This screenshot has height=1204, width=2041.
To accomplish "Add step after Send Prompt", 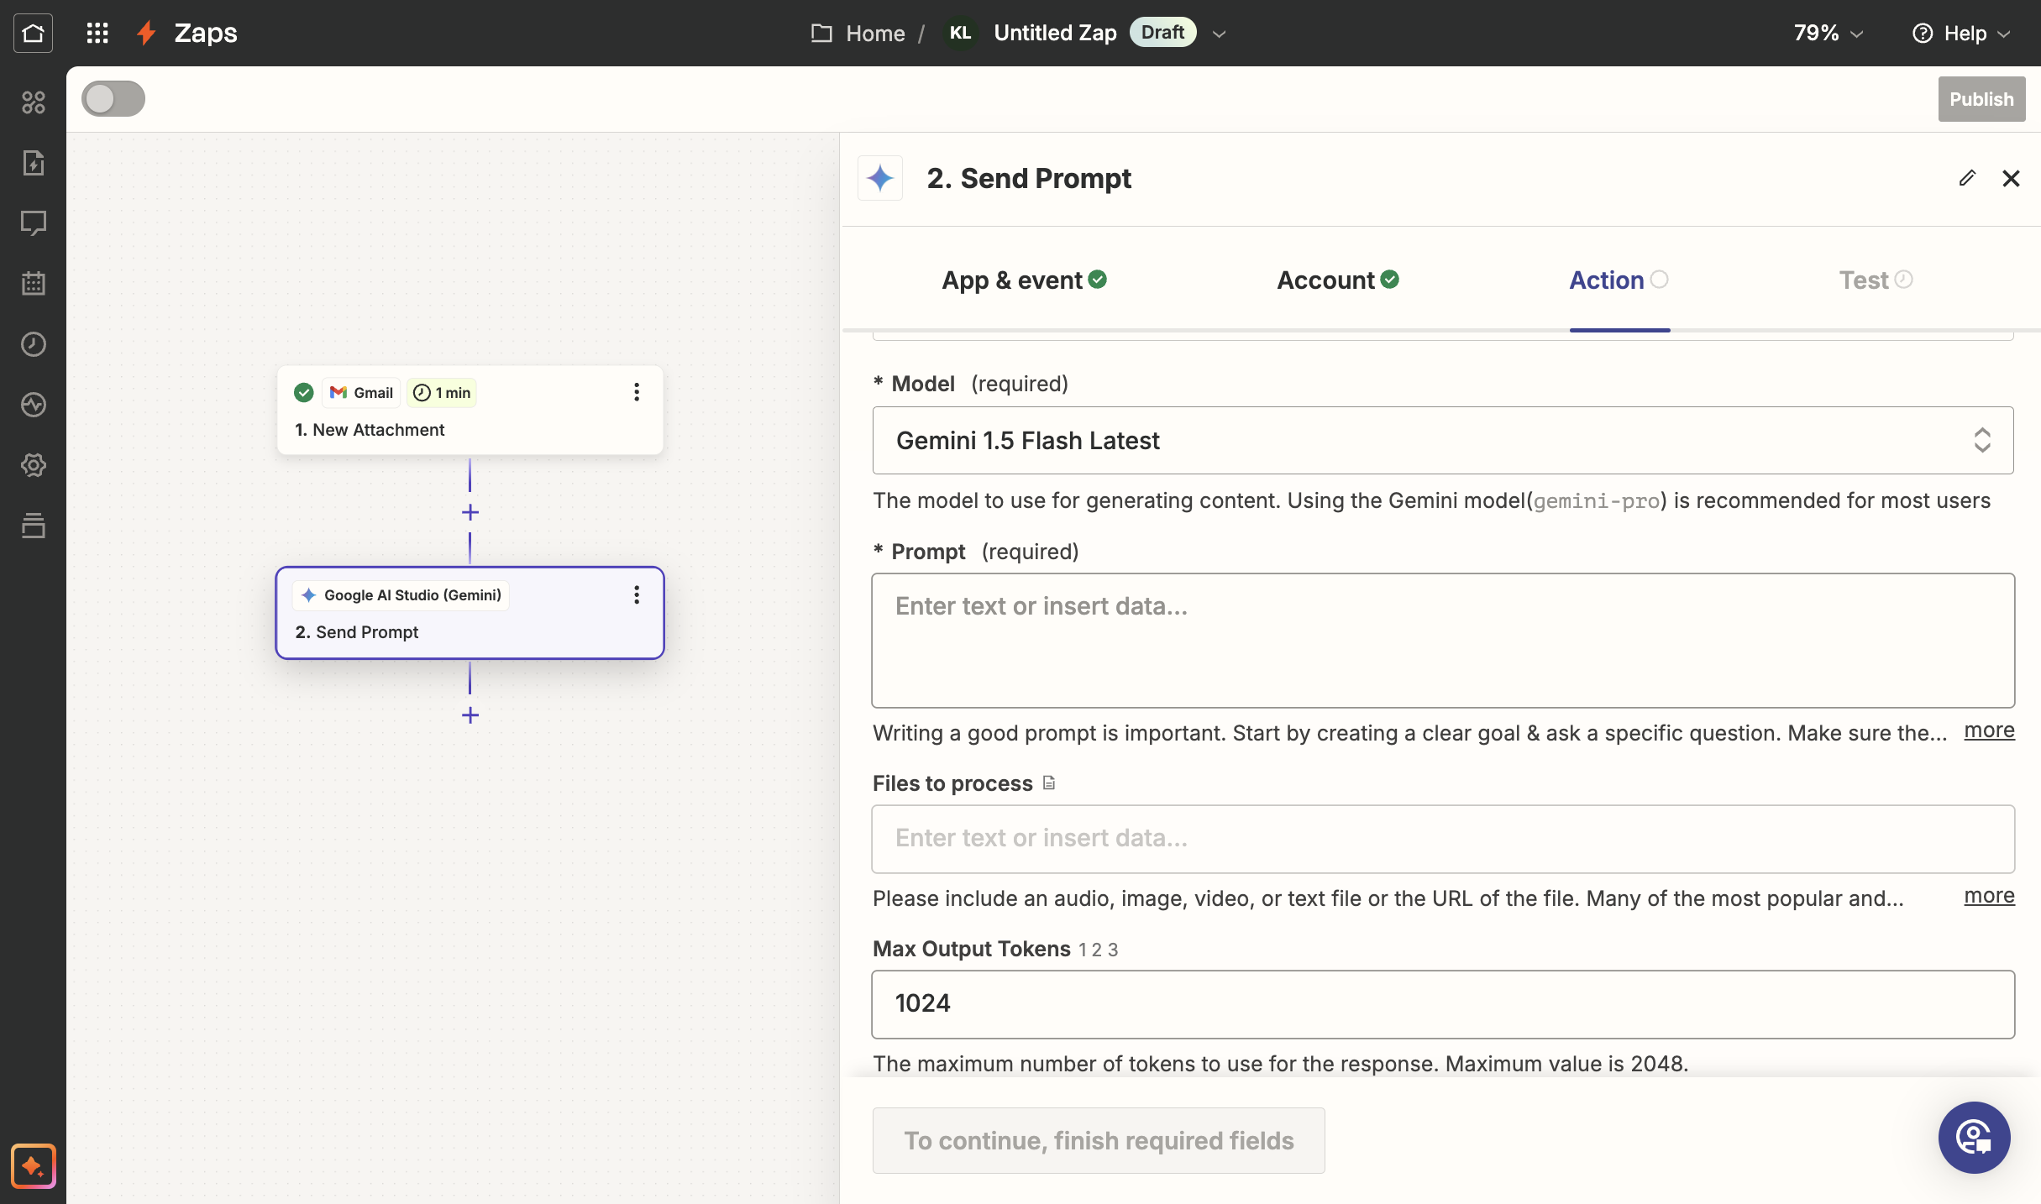I will pyautogui.click(x=470, y=715).
